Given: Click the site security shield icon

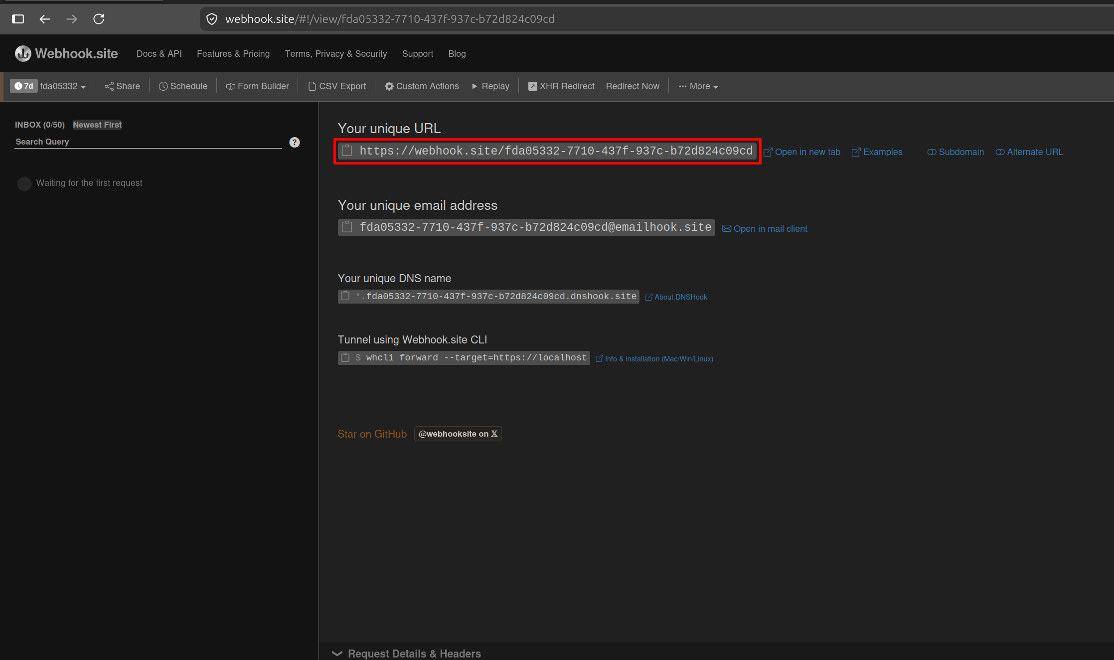Looking at the screenshot, I should (212, 19).
